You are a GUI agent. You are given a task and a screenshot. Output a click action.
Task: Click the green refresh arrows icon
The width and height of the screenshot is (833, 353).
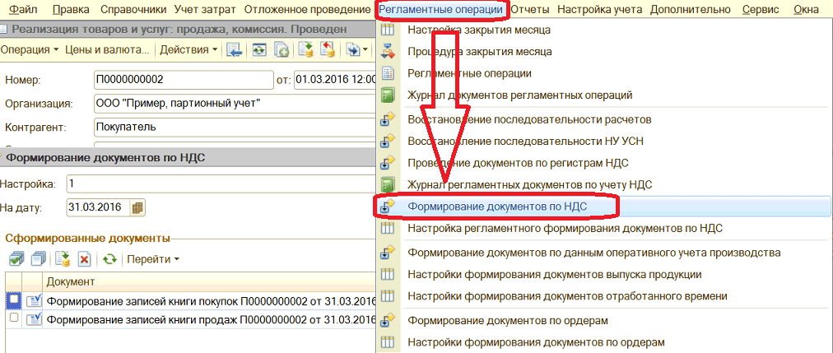point(109,259)
